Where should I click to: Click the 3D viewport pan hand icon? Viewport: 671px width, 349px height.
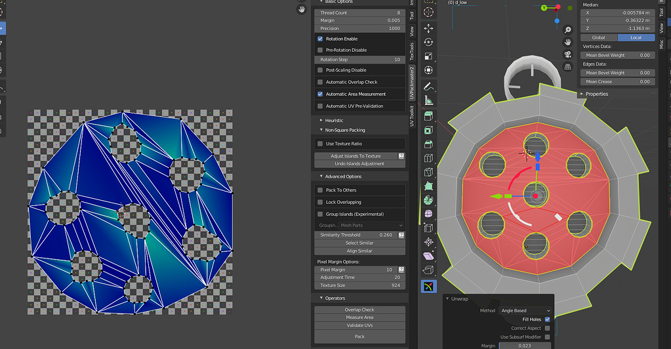click(x=568, y=42)
